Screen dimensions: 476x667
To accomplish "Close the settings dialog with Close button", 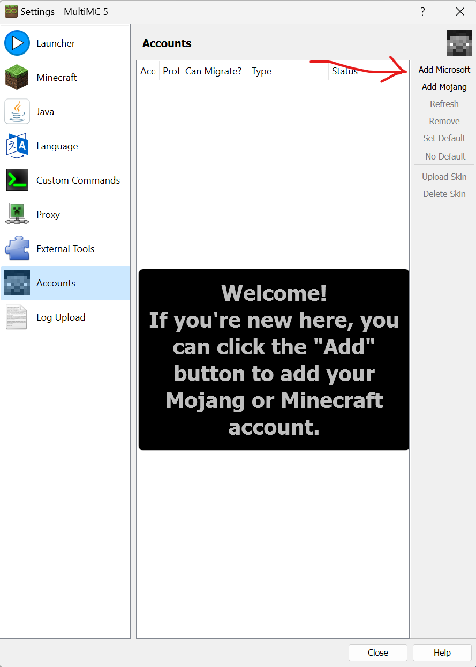I will pyautogui.click(x=378, y=653).
